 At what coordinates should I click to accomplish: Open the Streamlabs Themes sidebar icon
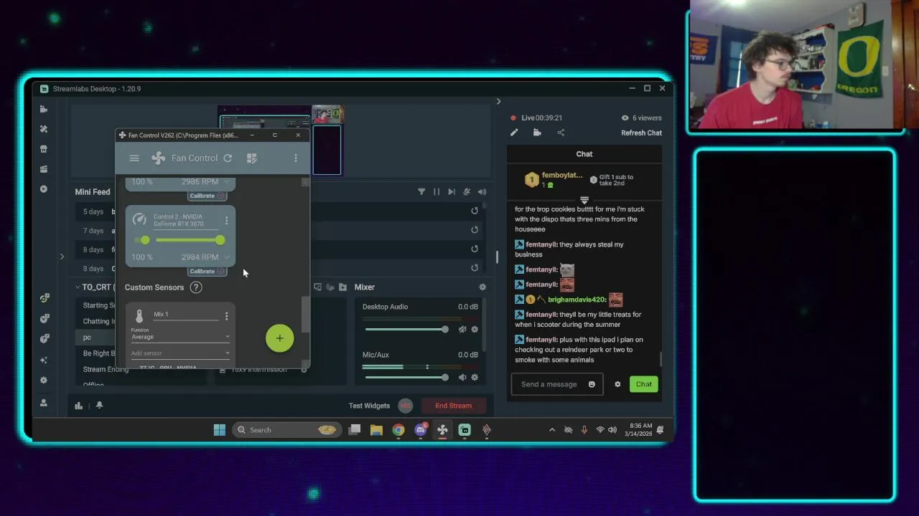[44, 129]
